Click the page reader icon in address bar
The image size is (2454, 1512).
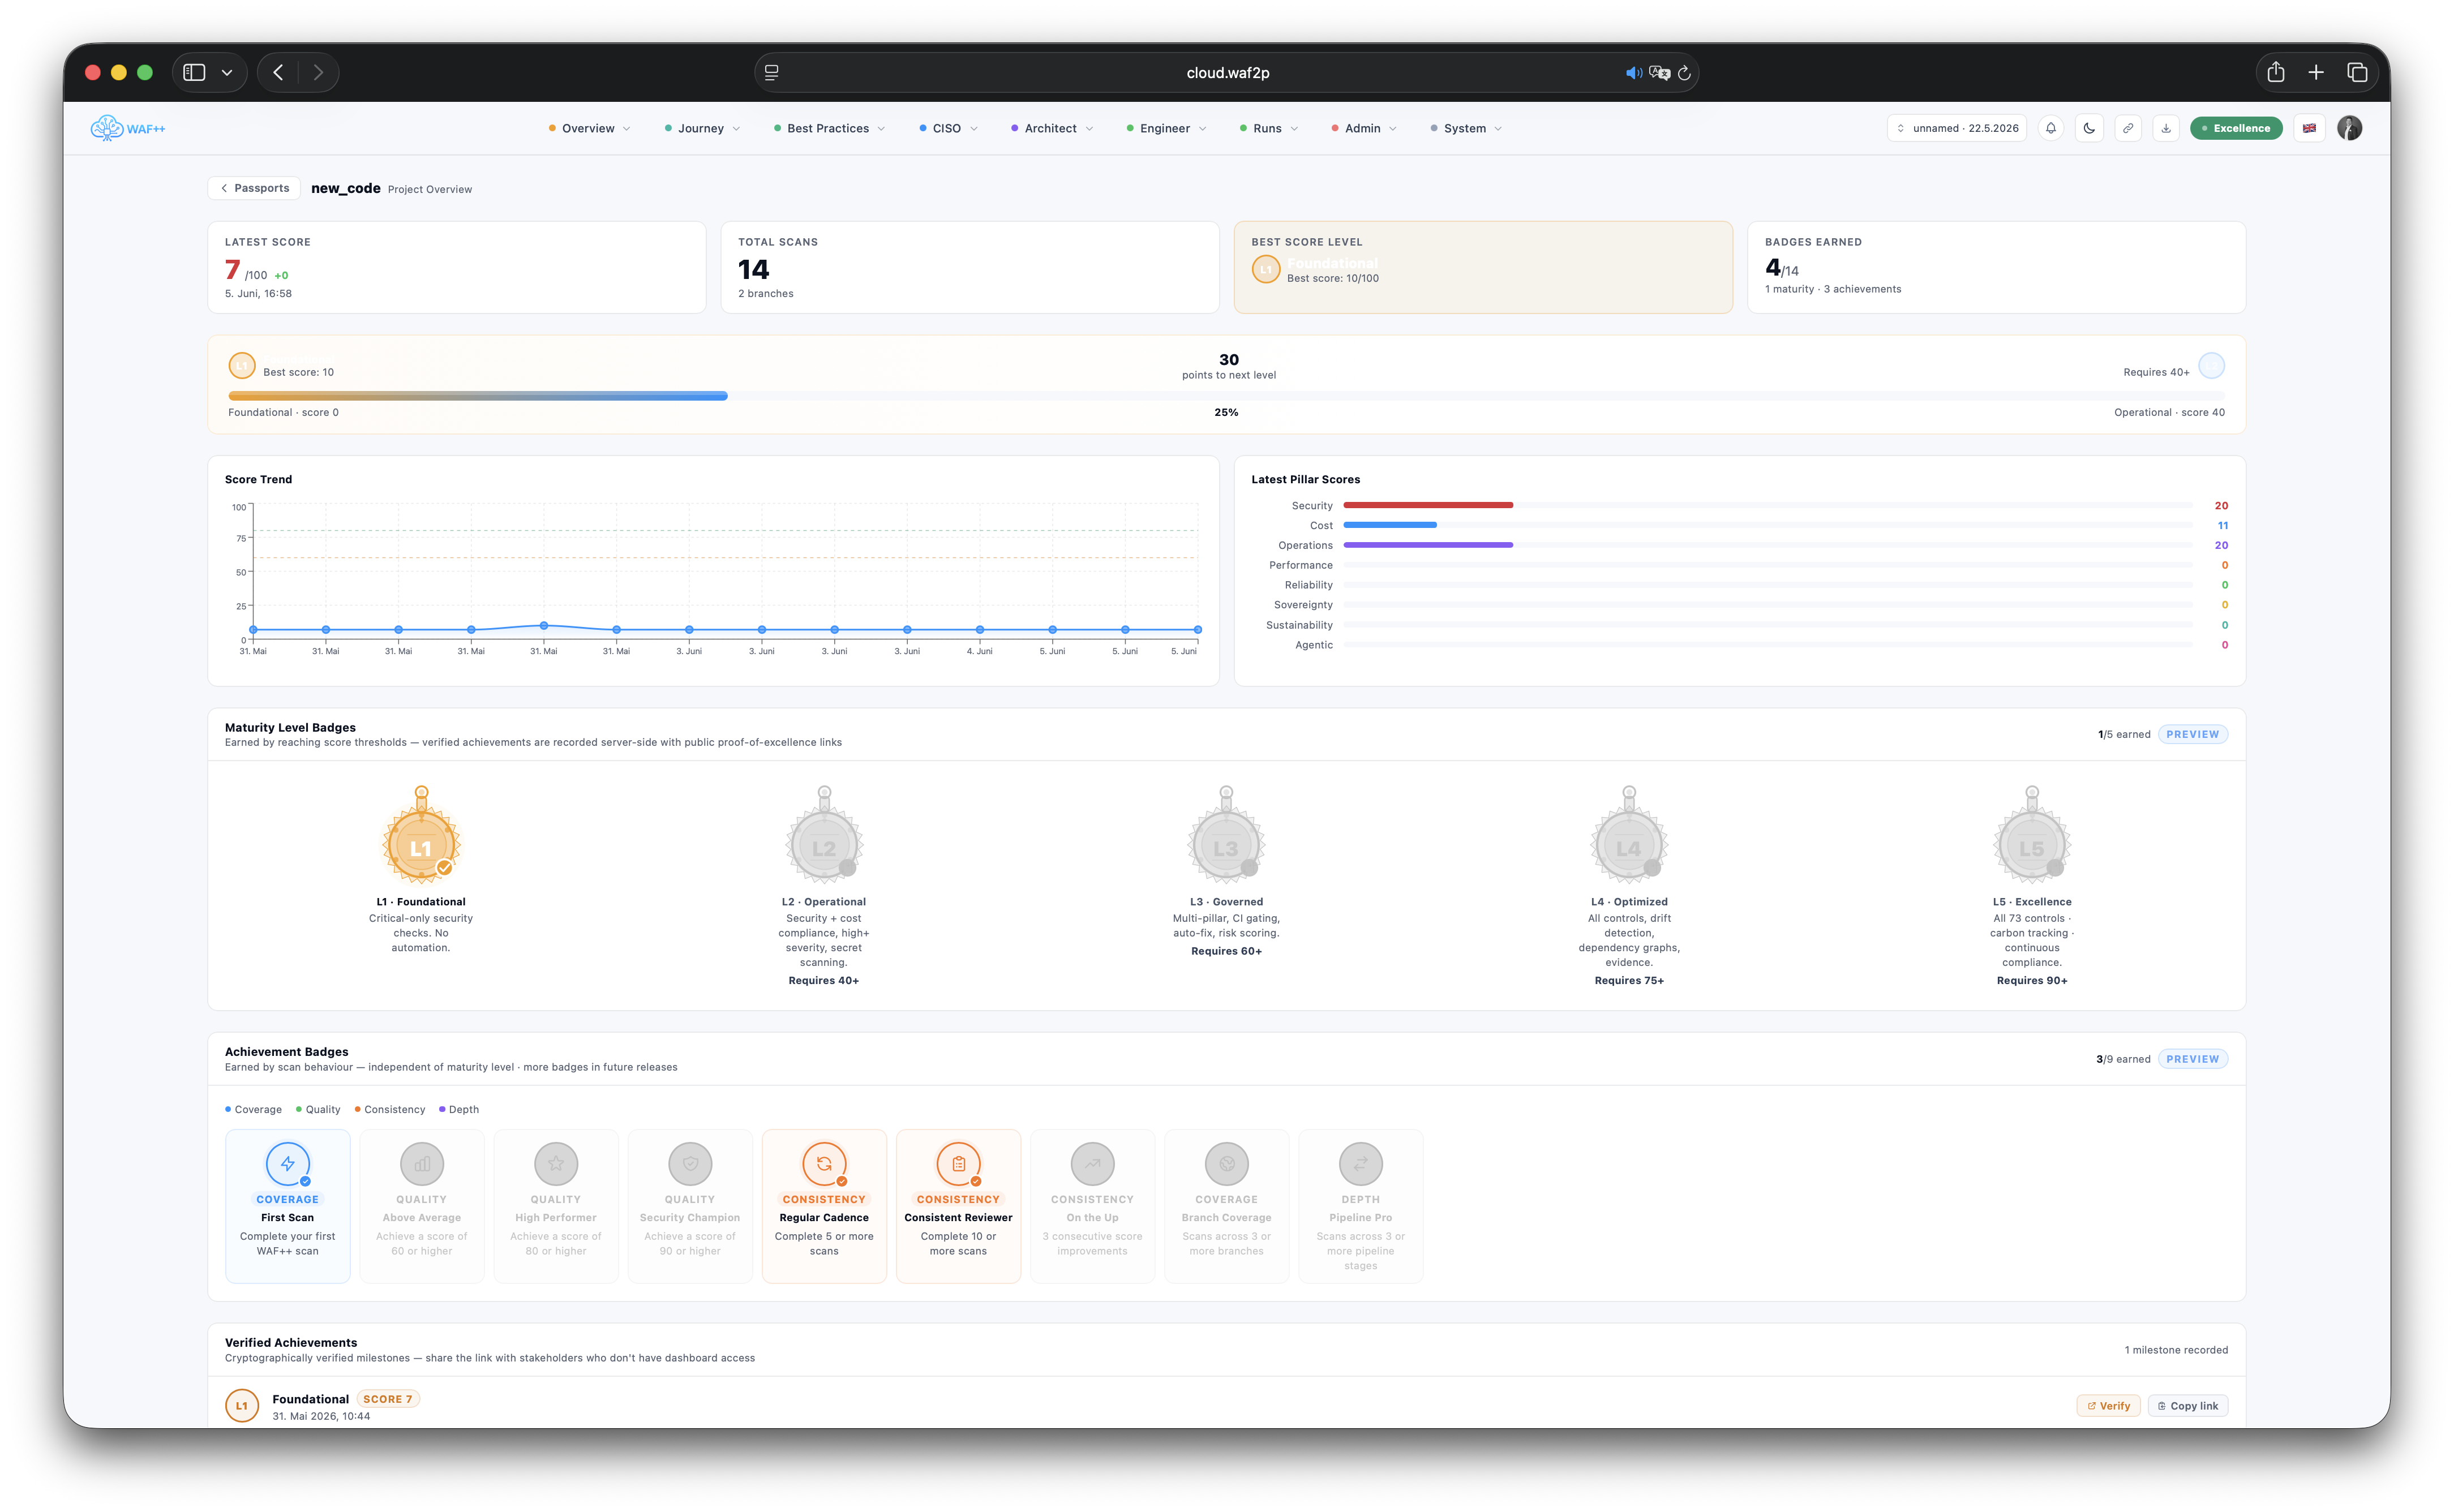[772, 72]
